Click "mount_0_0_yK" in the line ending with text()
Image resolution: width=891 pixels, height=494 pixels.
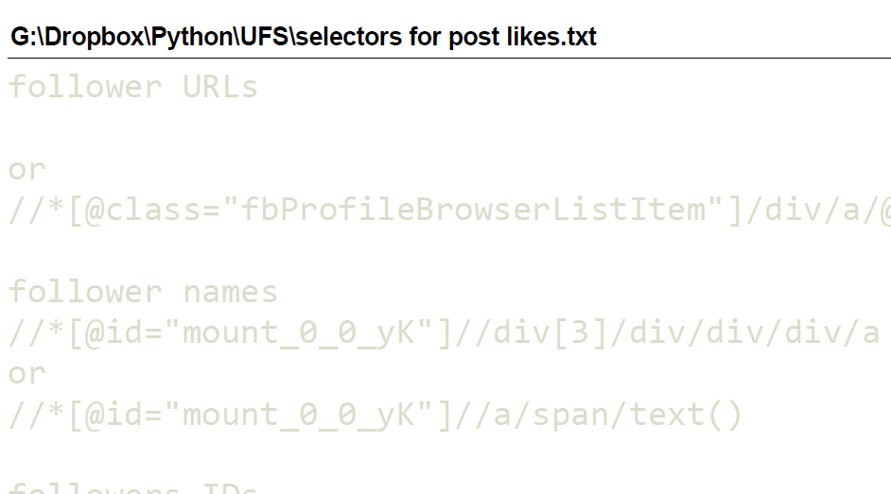298,415
